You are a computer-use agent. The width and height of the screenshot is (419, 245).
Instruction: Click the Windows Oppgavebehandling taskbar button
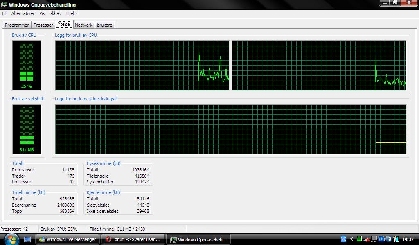[x=198, y=239]
